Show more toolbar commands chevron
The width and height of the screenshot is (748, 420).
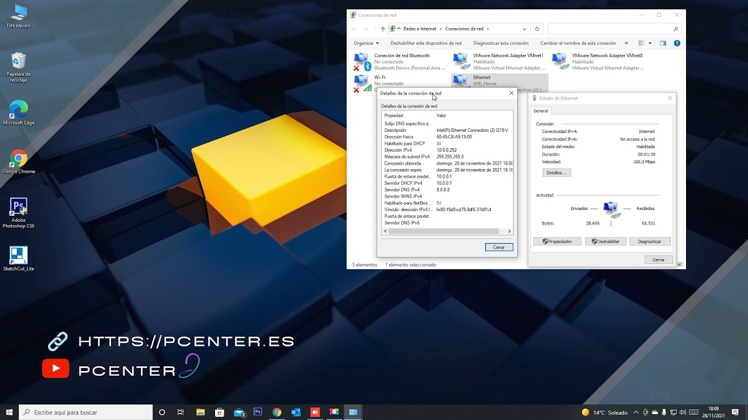[626, 43]
